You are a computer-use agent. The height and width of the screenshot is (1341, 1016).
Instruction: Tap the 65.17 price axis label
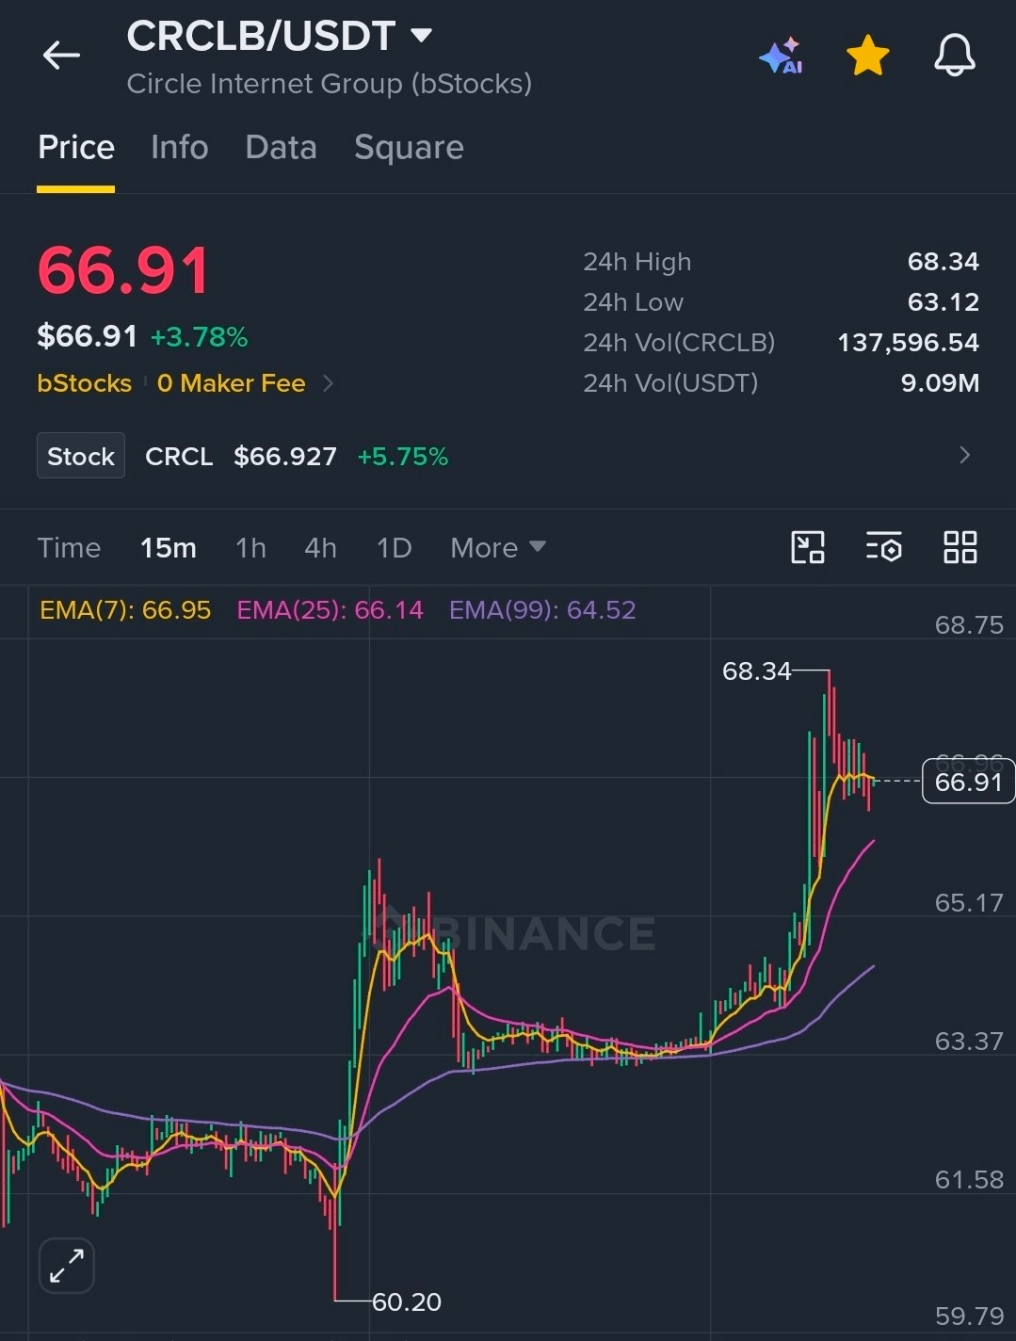tap(969, 902)
